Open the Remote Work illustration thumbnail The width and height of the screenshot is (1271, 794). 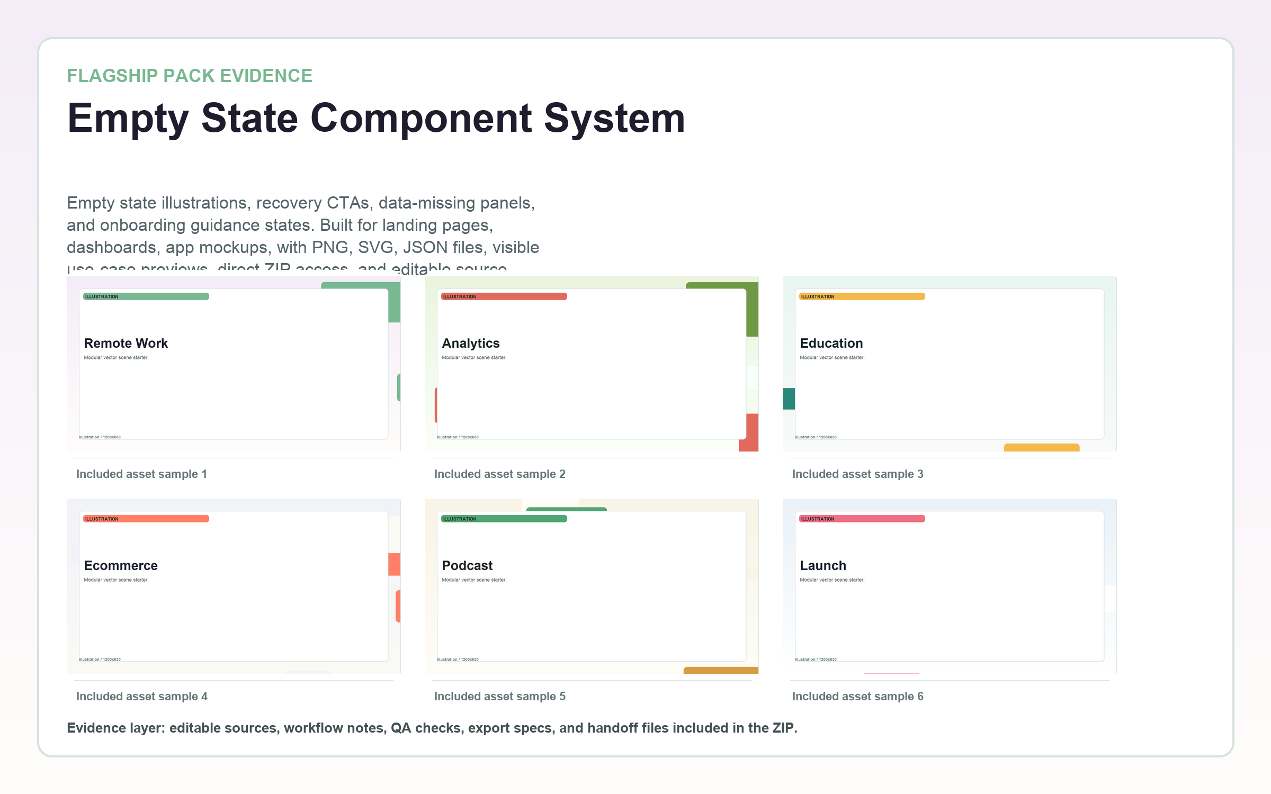coord(234,364)
